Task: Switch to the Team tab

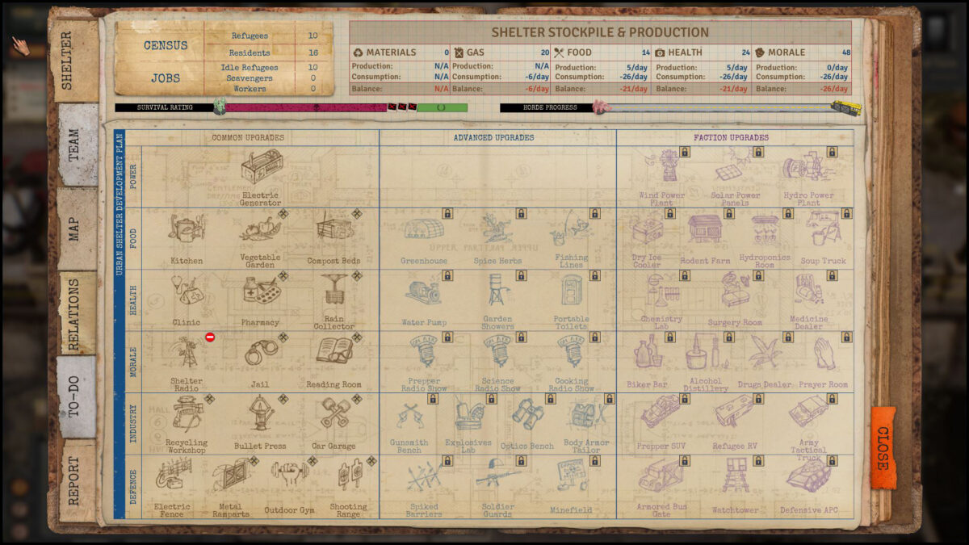Action: [x=76, y=145]
